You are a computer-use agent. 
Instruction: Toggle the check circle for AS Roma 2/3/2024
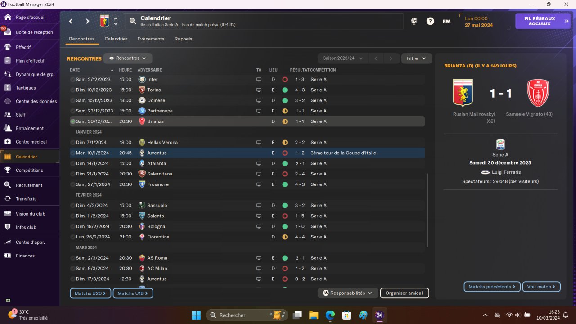coord(72,258)
